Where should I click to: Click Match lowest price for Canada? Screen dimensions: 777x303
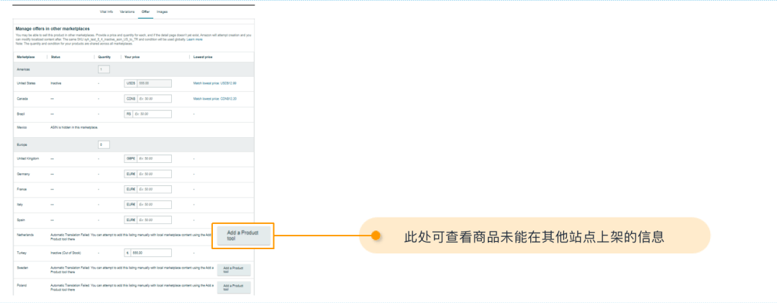coord(214,98)
